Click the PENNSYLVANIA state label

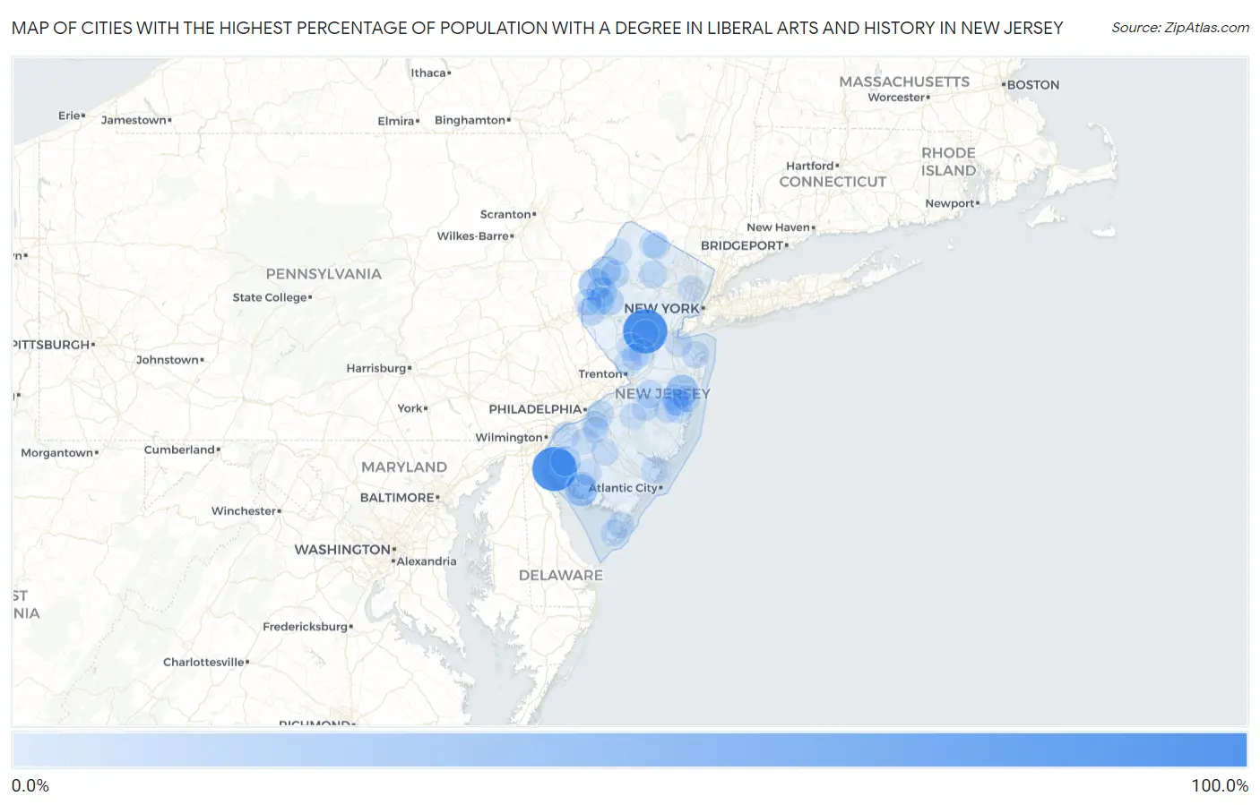point(324,274)
